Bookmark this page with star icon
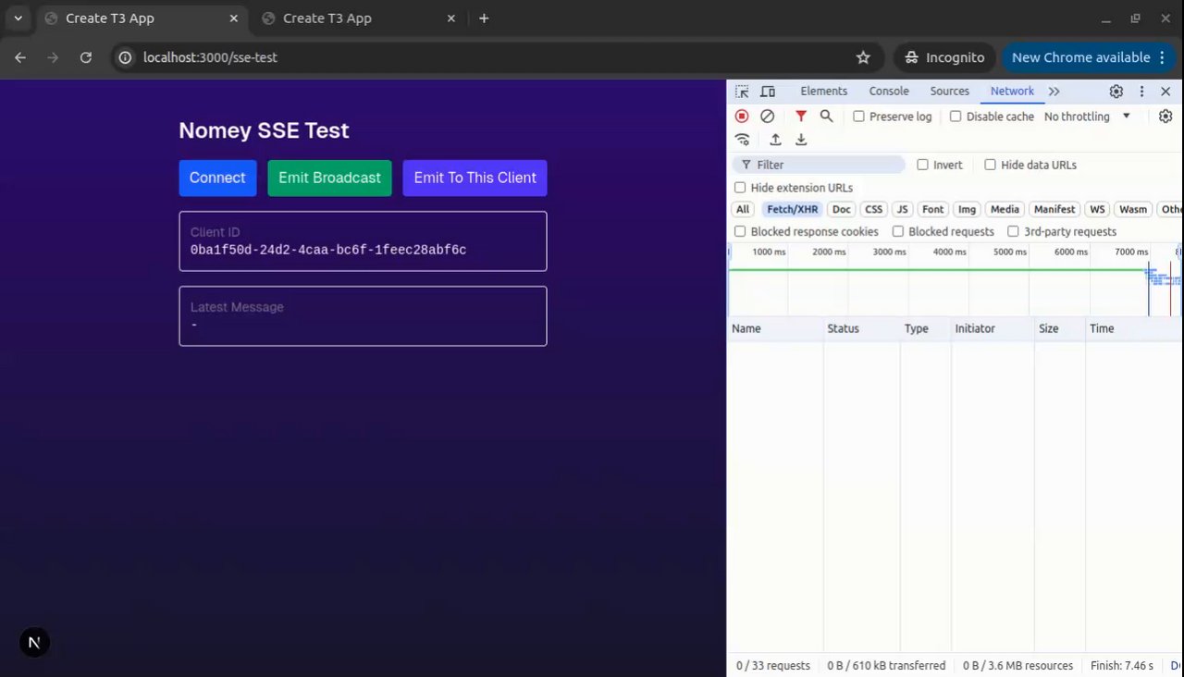1184x677 pixels. (863, 57)
